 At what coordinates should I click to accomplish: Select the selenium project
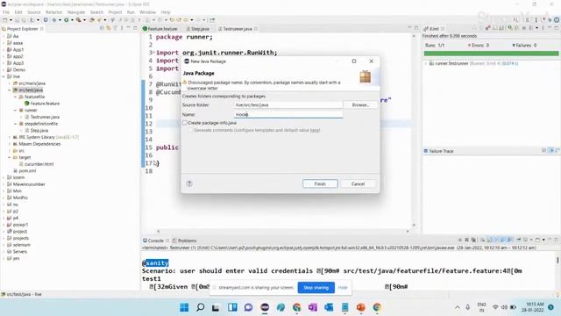pos(18,245)
